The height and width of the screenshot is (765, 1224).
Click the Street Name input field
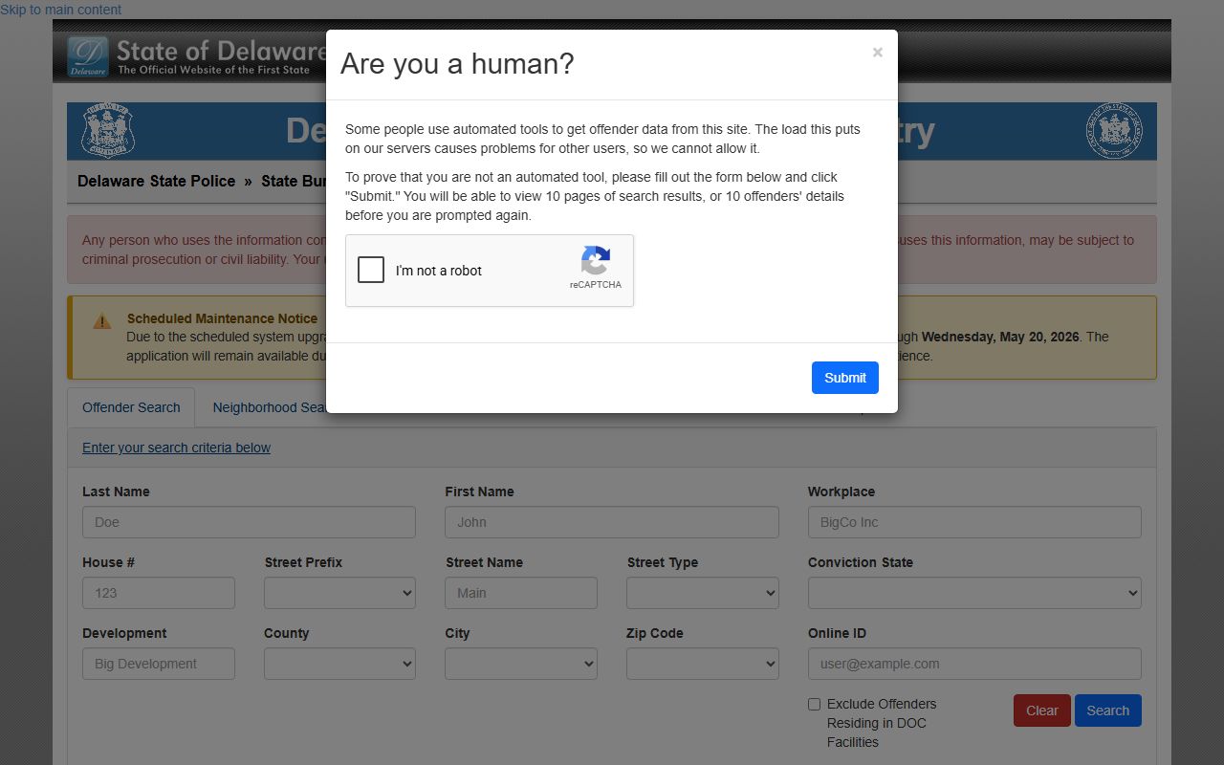pyautogui.click(x=521, y=593)
